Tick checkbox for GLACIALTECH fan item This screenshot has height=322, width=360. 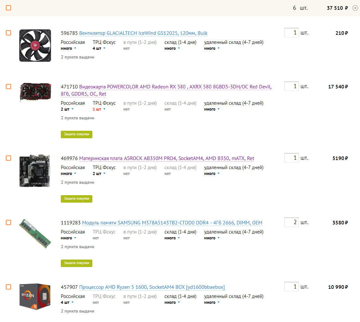(8, 33)
